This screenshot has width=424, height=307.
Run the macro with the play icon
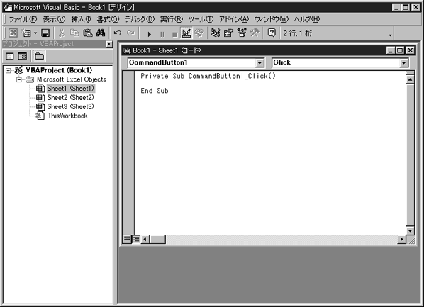point(150,34)
